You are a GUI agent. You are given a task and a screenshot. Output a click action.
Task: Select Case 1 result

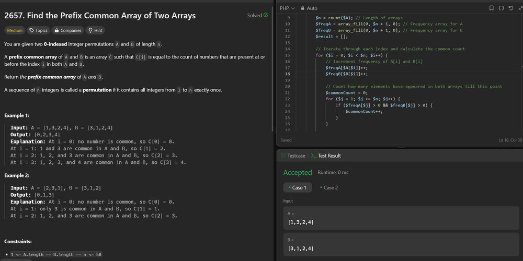pyautogui.click(x=298, y=187)
